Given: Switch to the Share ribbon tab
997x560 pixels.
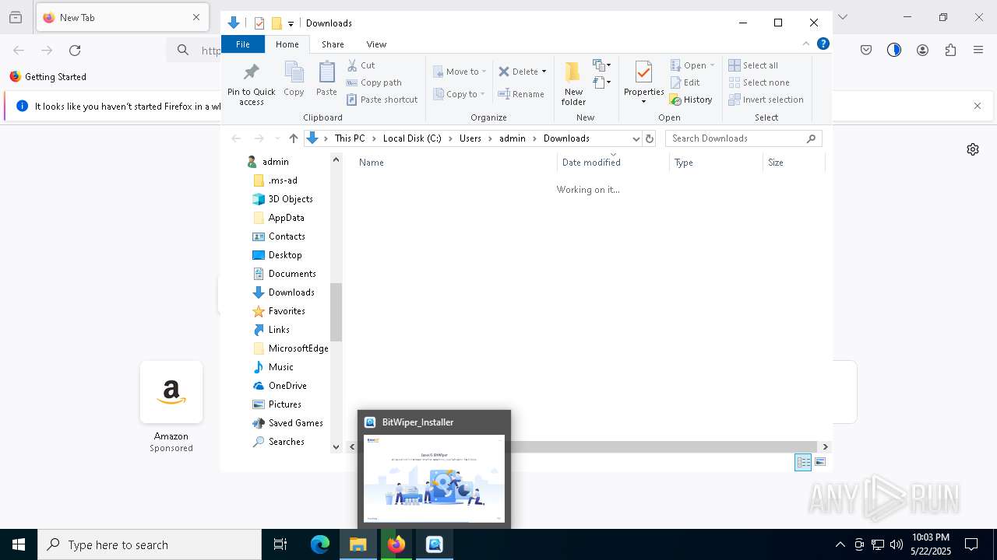Looking at the screenshot, I should pyautogui.click(x=333, y=44).
